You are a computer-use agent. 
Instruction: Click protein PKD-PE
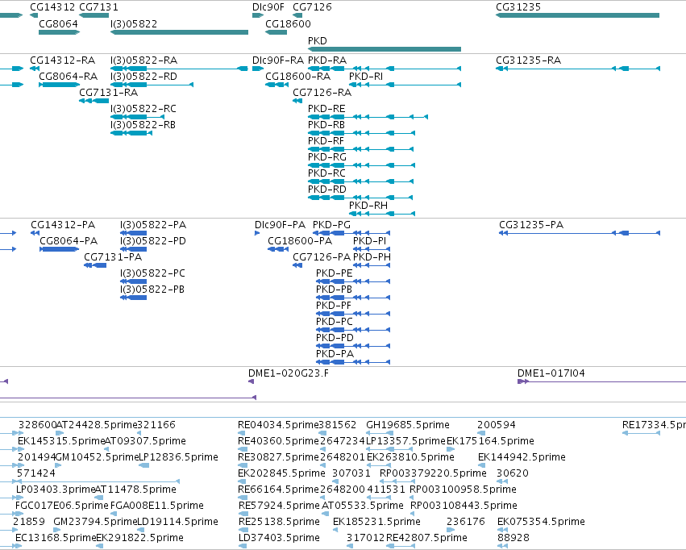pyautogui.click(x=335, y=273)
